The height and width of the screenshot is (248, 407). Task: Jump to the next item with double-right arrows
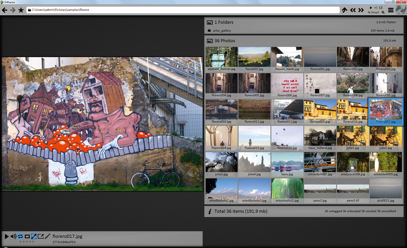tap(361, 10)
